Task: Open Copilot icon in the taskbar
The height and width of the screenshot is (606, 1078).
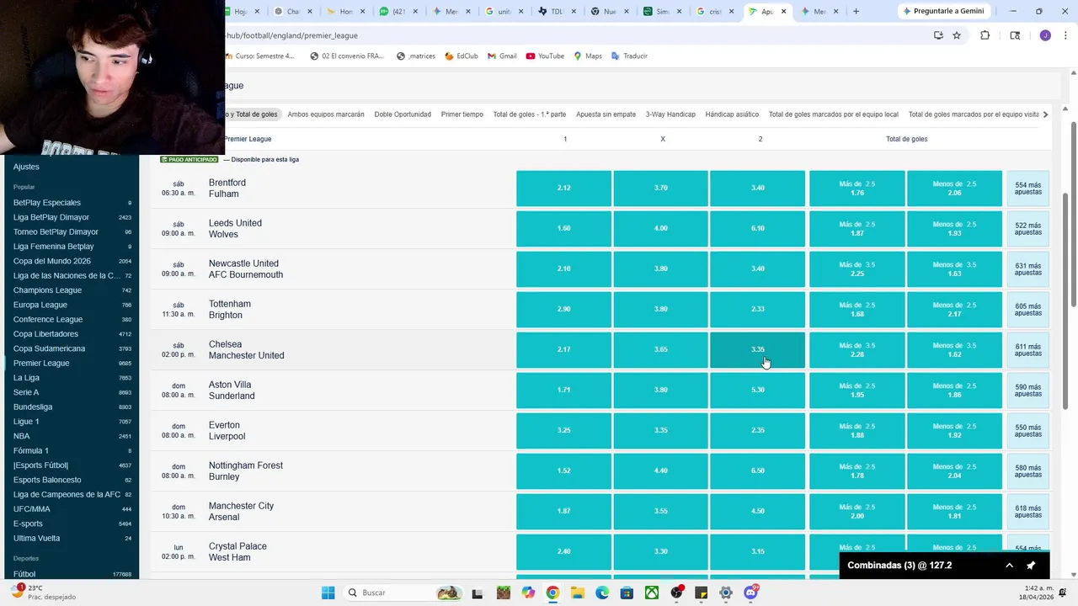Action: coord(528,593)
